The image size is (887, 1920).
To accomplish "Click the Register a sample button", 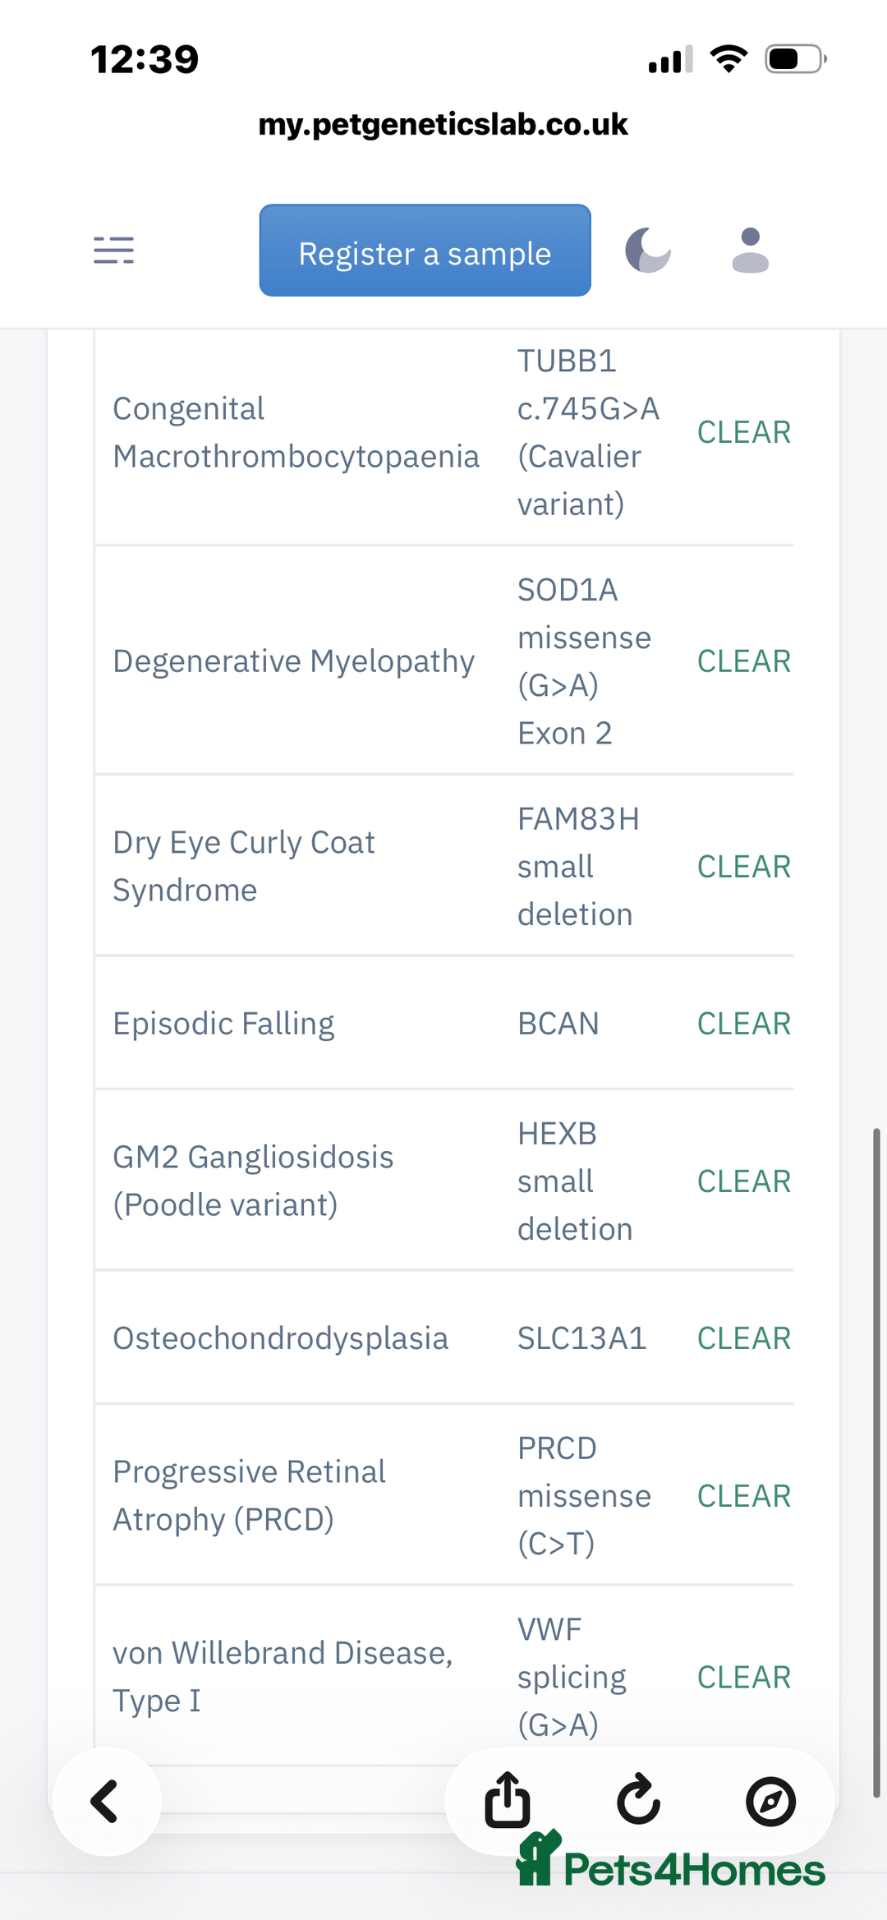I will [425, 251].
